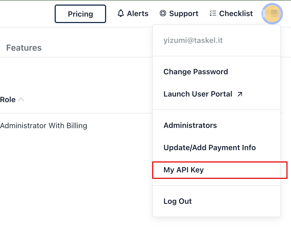The width and height of the screenshot is (291, 244).
Task: Select Change Password from the menu
Action: 196,72
